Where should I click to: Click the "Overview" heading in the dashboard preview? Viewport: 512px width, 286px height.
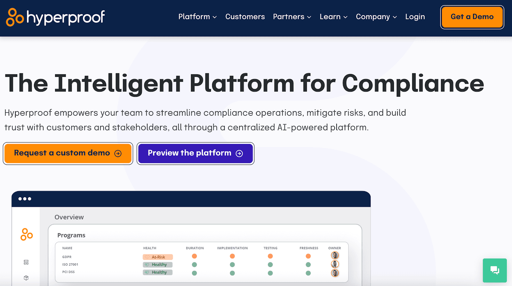tap(69, 217)
